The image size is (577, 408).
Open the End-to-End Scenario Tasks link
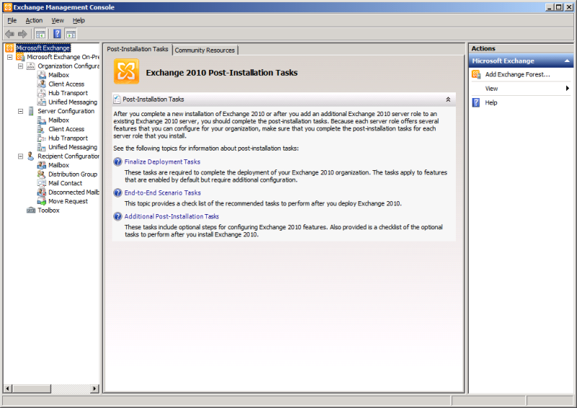click(162, 193)
